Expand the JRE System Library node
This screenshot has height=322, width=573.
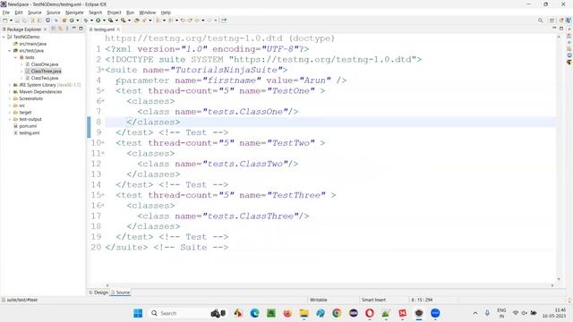[10, 85]
